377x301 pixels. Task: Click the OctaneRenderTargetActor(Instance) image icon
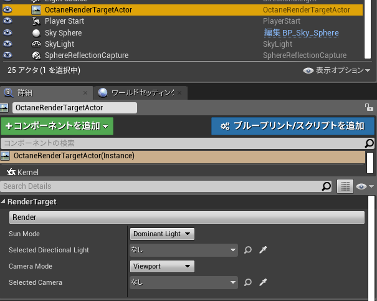[5, 156]
